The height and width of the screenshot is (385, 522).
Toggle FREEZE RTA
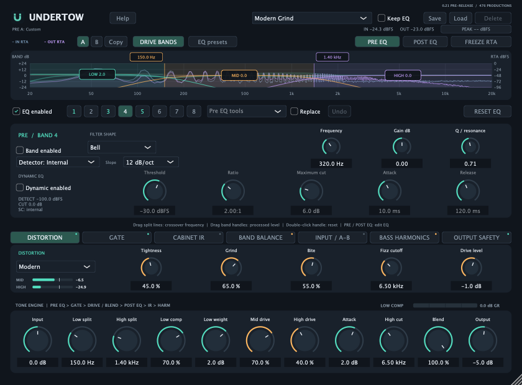click(481, 42)
